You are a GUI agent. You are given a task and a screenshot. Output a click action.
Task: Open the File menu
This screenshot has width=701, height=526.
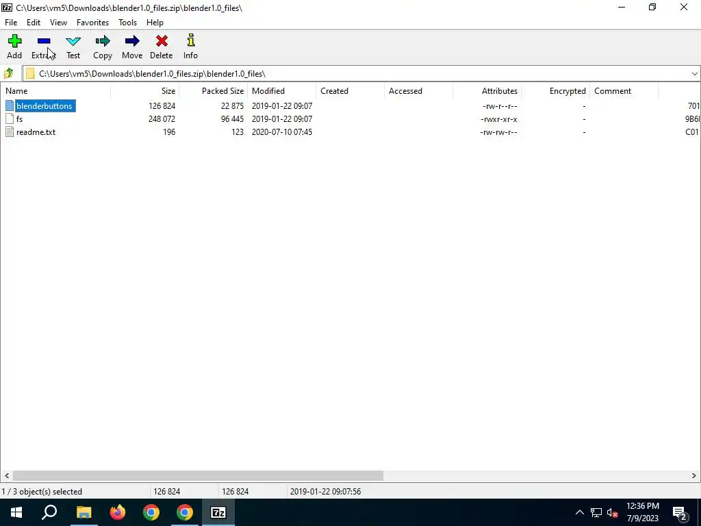(x=11, y=23)
